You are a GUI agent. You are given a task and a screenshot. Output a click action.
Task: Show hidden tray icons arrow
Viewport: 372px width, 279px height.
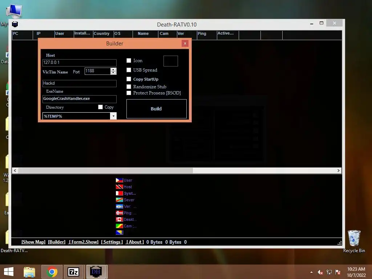(x=311, y=272)
